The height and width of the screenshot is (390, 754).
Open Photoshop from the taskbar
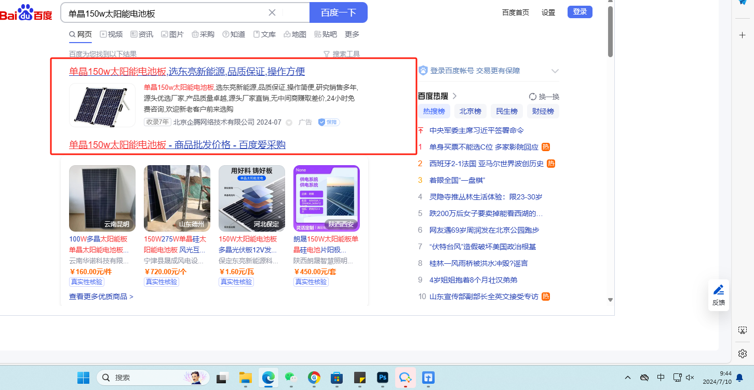(x=383, y=378)
